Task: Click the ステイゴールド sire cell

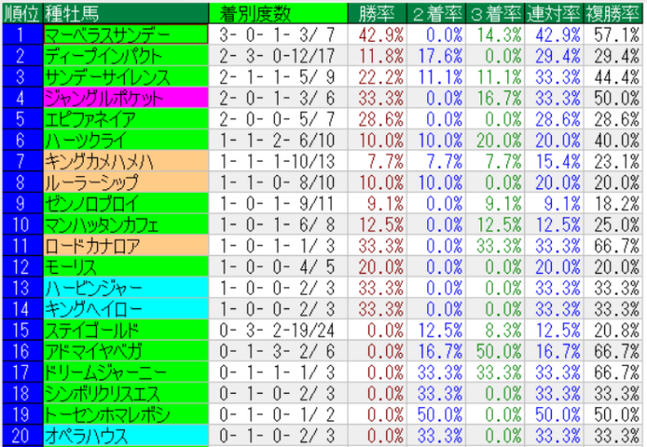Action: pos(124,330)
